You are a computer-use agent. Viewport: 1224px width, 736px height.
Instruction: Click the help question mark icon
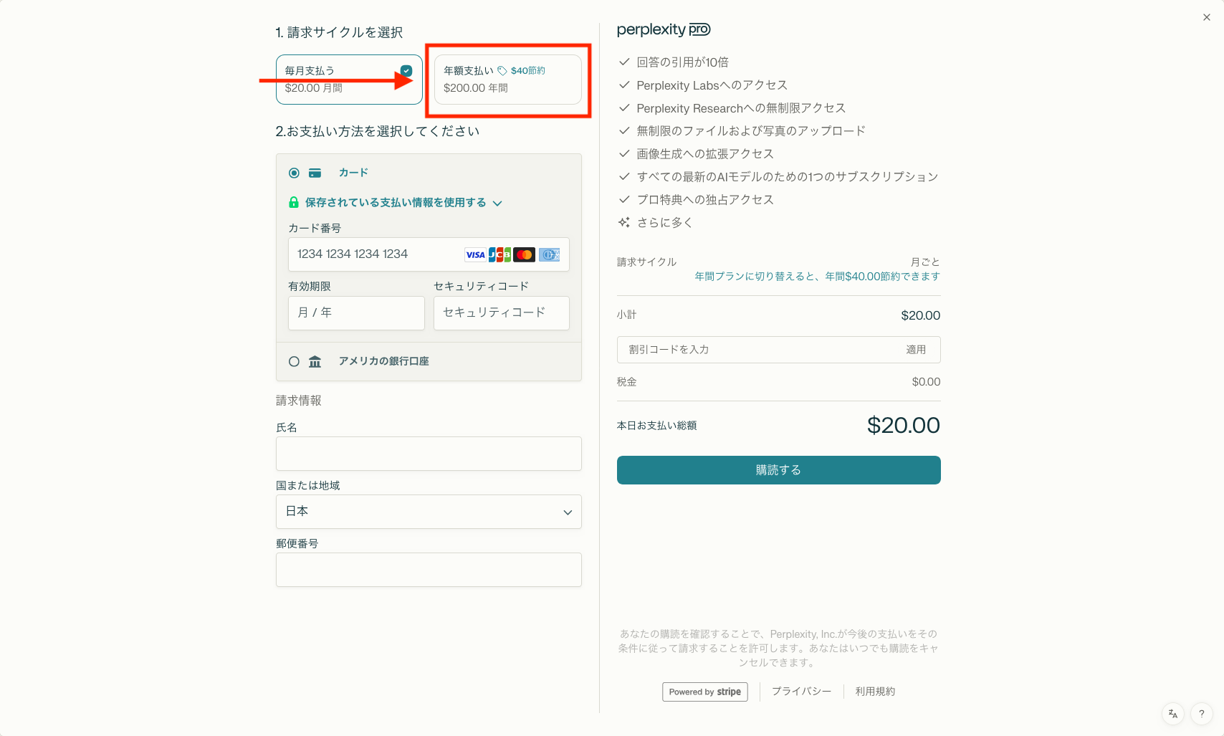coord(1203,714)
